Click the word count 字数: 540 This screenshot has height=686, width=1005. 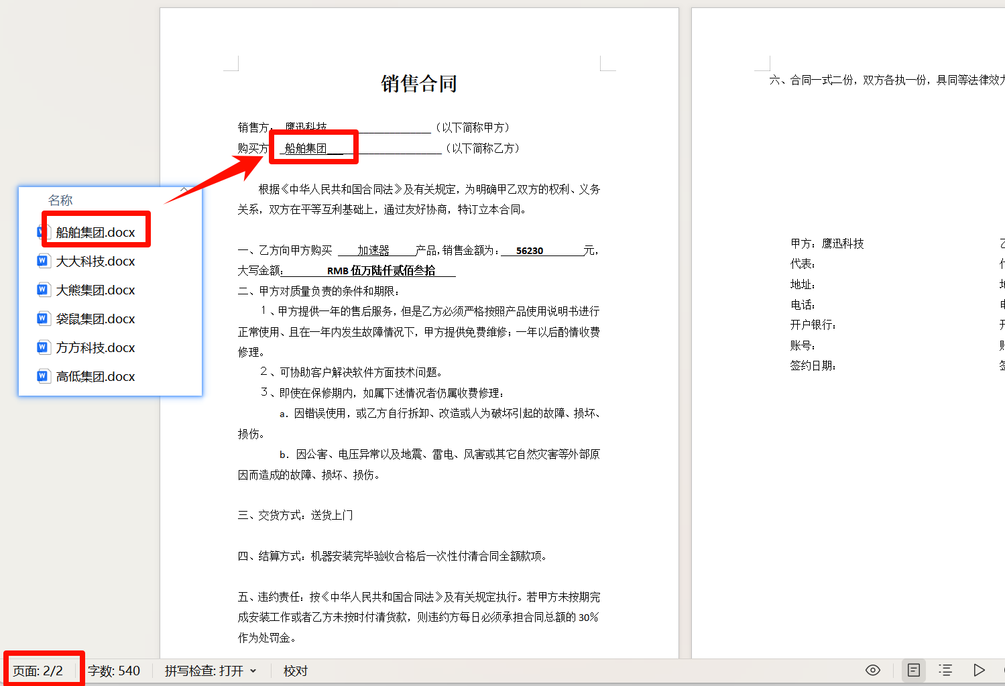[114, 670]
